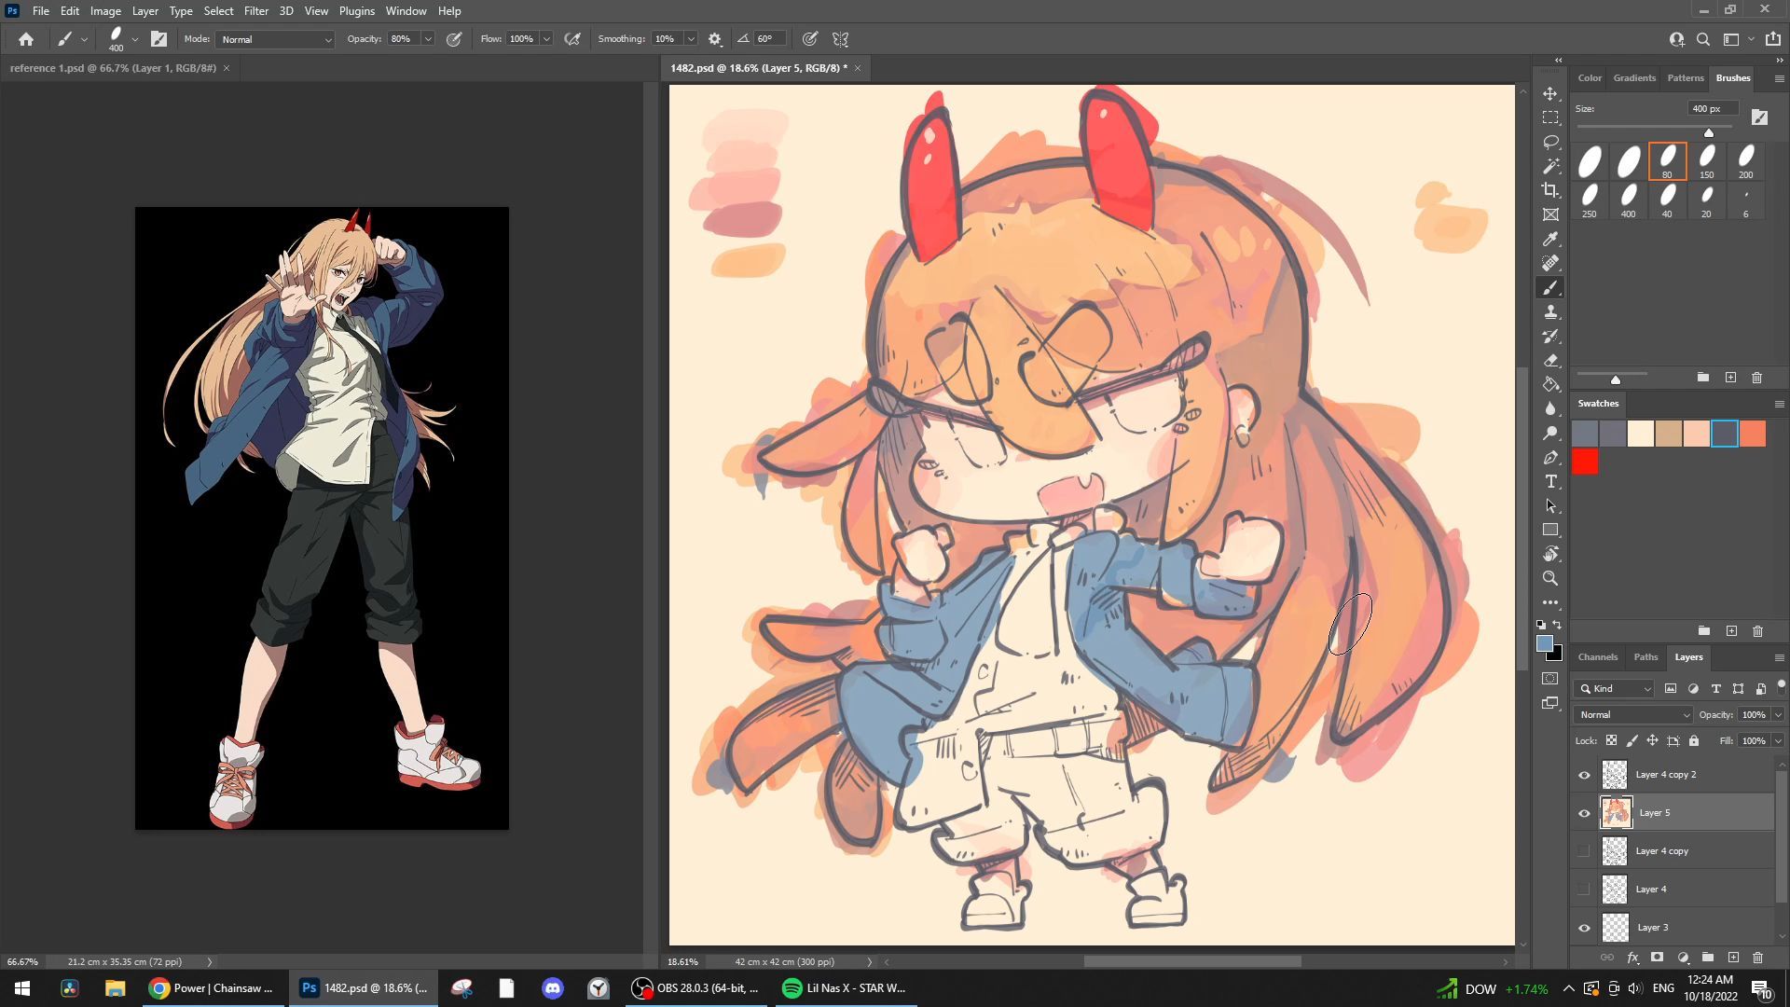This screenshot has width=1790, height=1007.
Task: Open the Edit Toolbar ellipsis menu
Action: tap(1550, 602)
